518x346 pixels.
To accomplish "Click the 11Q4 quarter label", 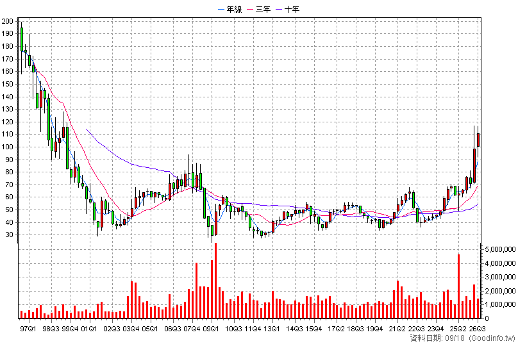I will click(253, 329).
